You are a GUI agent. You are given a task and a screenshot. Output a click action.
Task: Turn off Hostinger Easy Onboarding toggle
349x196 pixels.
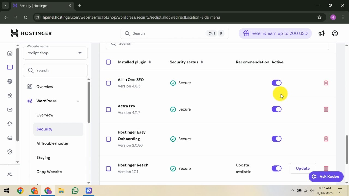pos(276,139)
